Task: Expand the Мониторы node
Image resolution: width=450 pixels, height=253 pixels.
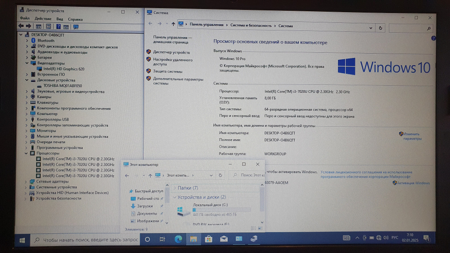Action: point(27,131)
